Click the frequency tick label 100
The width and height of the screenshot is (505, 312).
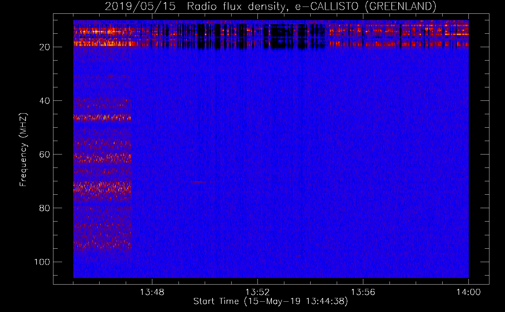tap(42, 262)
